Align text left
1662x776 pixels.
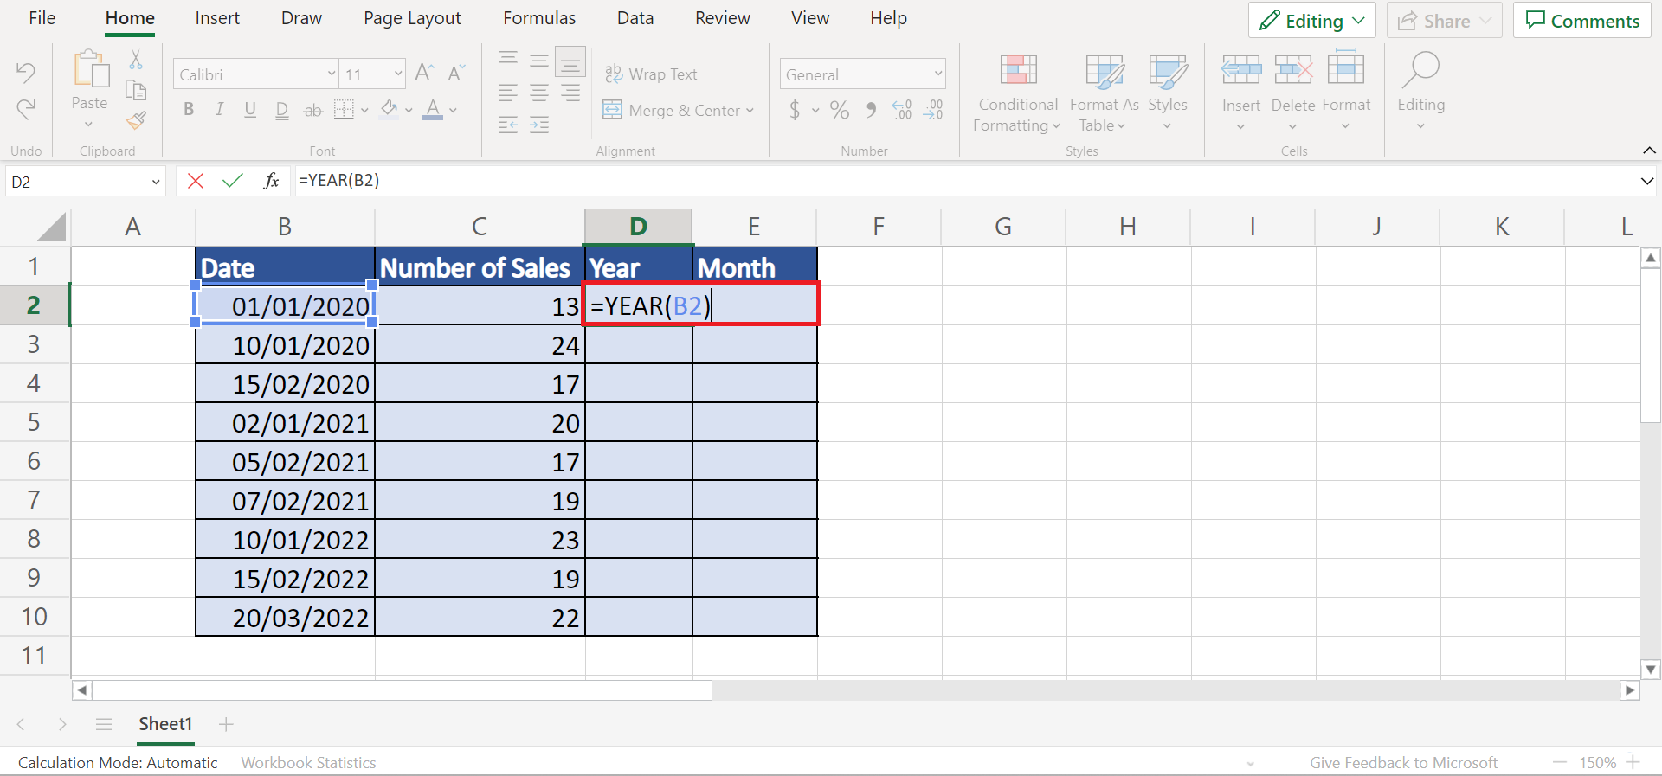click(508, 93)
